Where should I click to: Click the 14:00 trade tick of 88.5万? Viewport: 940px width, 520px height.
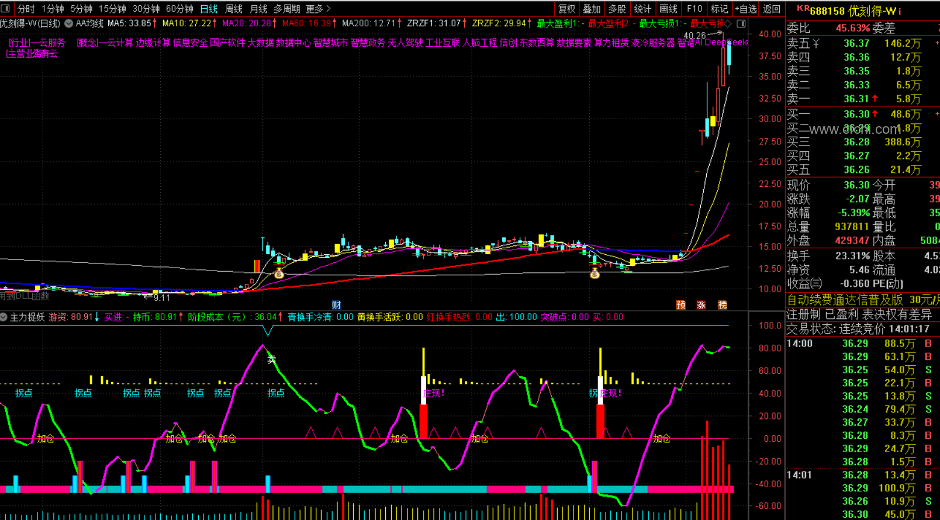pos(862,344)
